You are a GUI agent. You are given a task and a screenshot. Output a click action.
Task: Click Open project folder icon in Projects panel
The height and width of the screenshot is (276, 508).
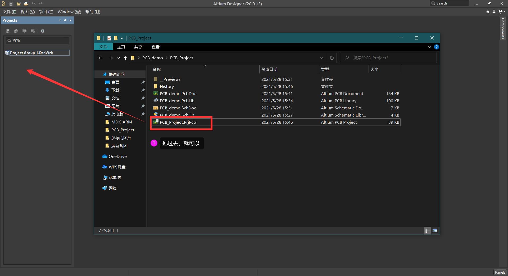(x=24, y=31)
